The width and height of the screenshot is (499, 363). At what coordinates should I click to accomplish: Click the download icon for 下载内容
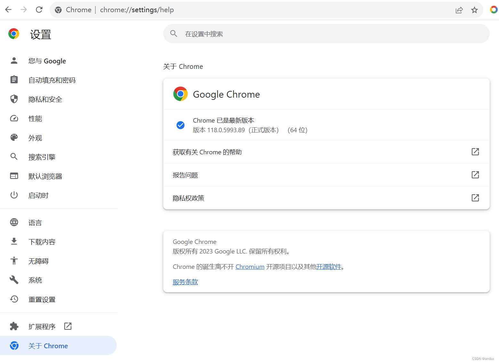[14, 241]
